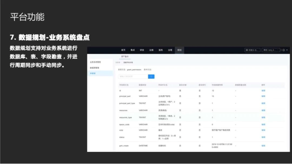292x164 pixels.
Task: Click the principal_part field name cell
Action: tap(125, 96)
